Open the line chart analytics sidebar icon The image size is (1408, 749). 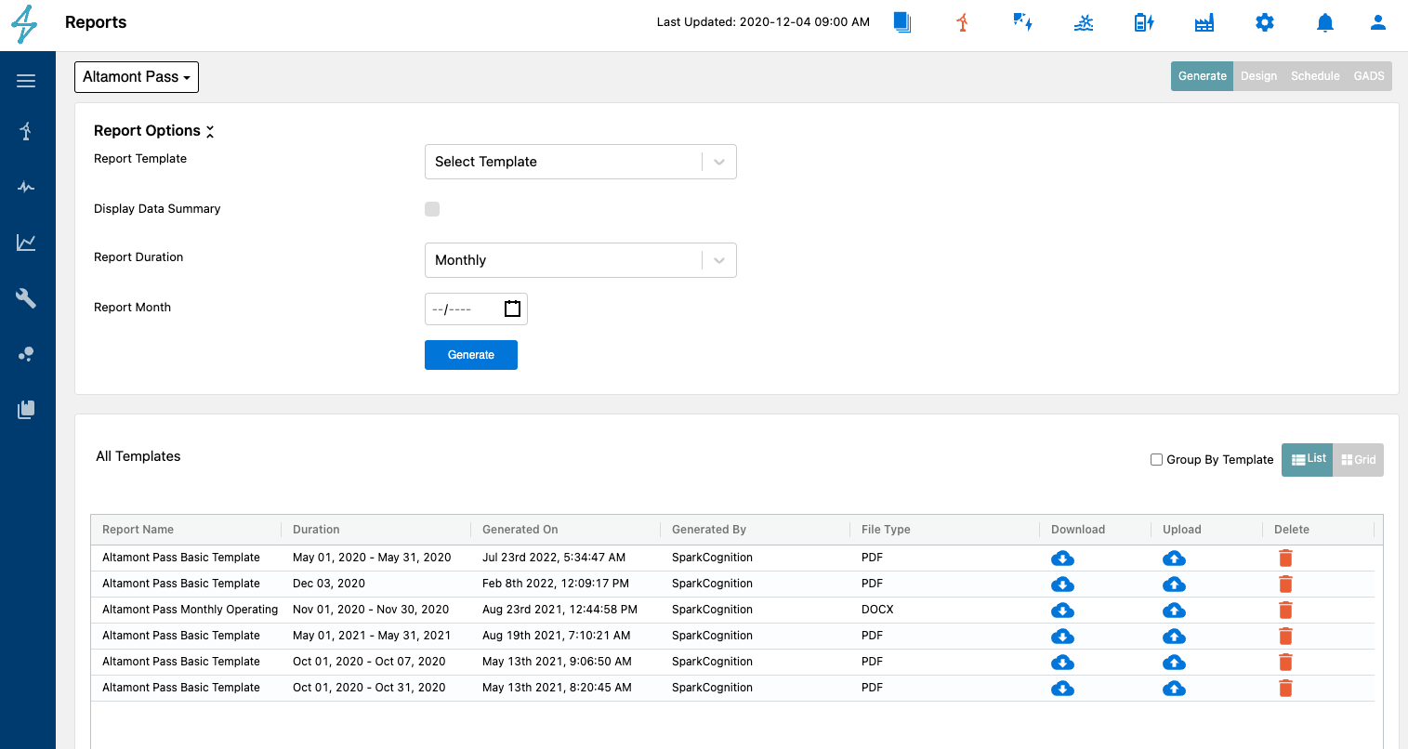point(26,243)
